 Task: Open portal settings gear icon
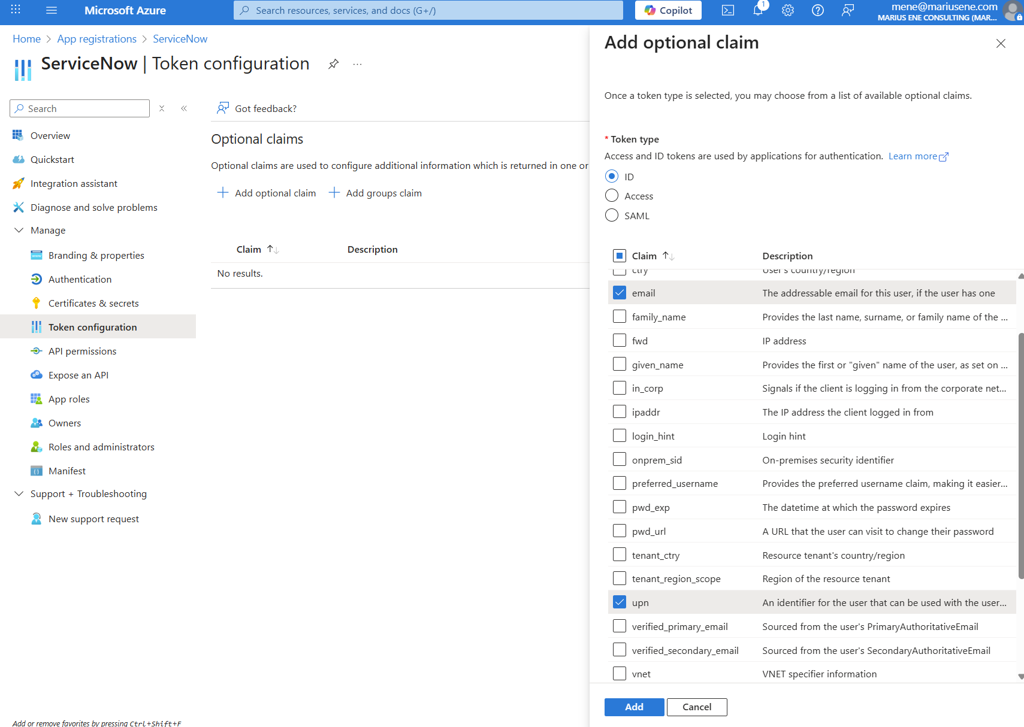tap(788, 10)
